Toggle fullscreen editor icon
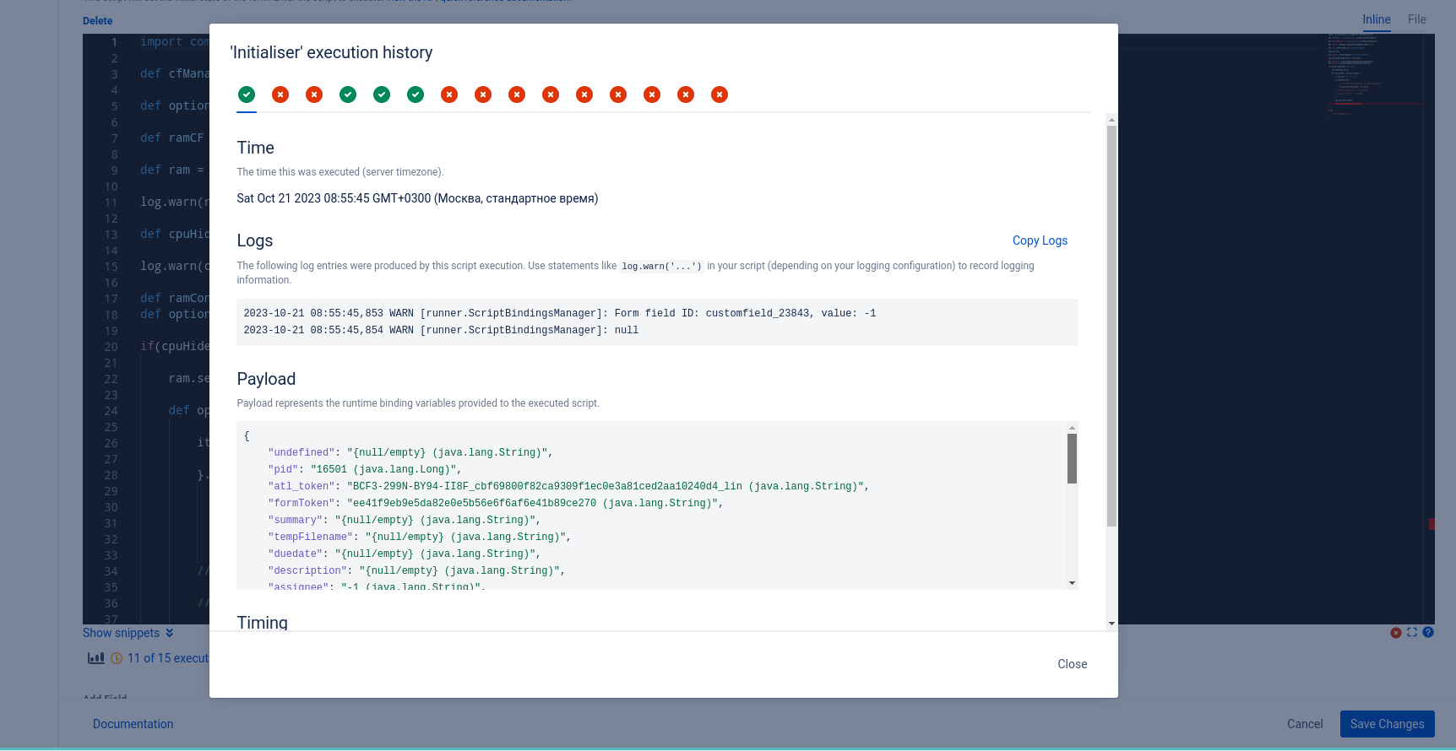Image resolution: width=1456 pixels, height=751 pixels. click(x=1412, y=632)
